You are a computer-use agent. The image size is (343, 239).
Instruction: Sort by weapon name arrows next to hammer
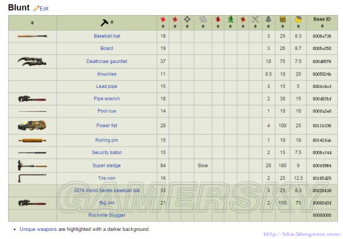112,22
